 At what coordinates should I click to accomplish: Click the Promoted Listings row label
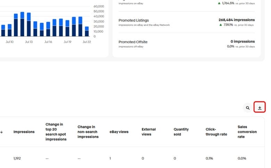(x=133, y=20)
